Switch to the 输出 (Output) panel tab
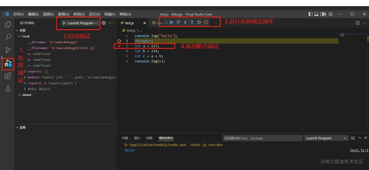This screenshot has height=170, width=369. click(137, 138)
